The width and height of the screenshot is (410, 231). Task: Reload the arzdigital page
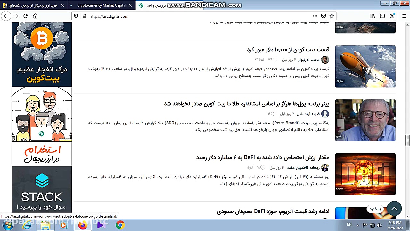[26, 16]
